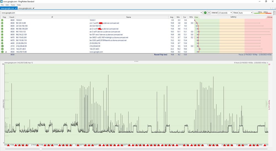276x151 pixels.
Task: Open the Help menu
Action: 19,5
